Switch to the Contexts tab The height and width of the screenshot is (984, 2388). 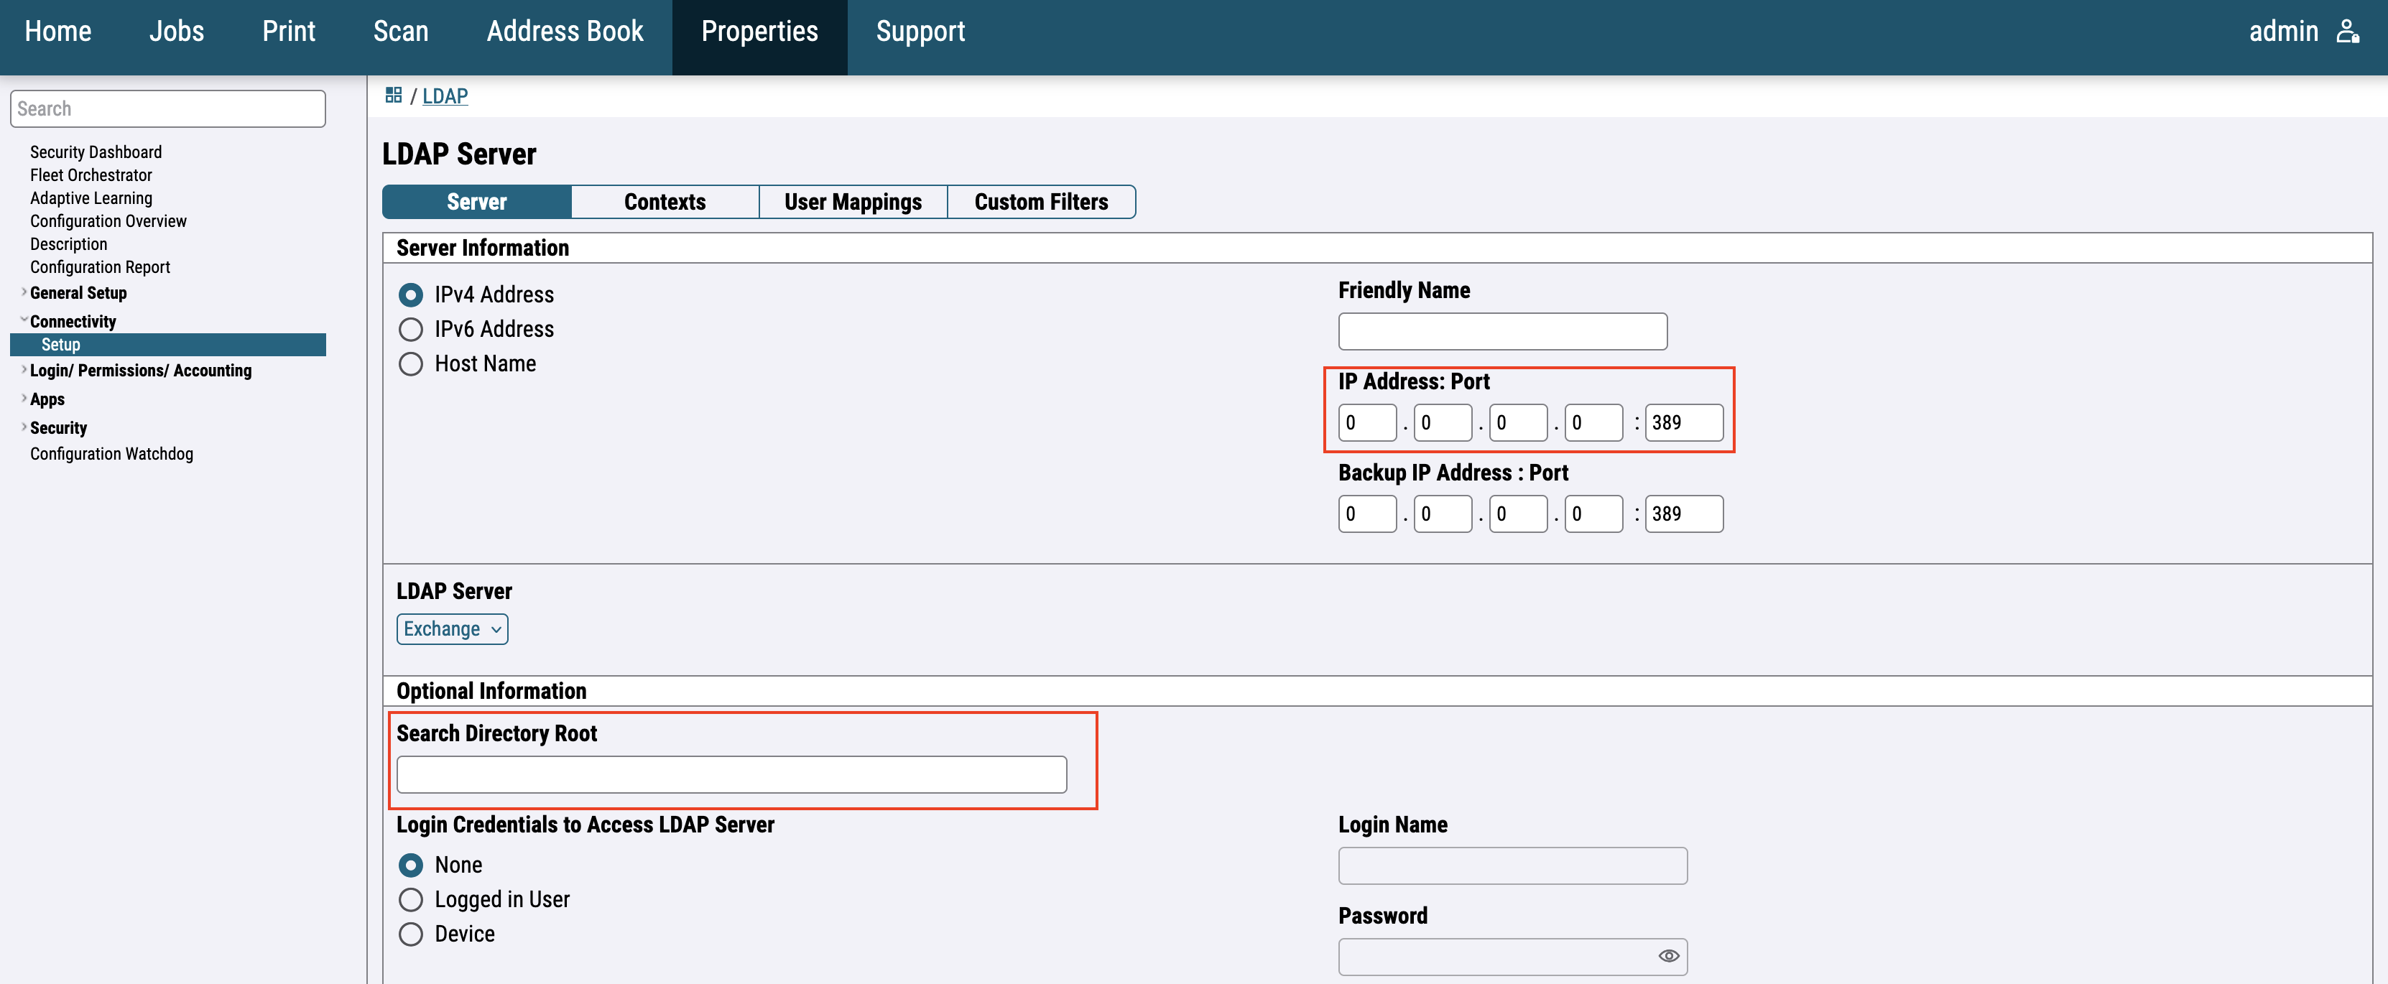(x=664, y=202)
